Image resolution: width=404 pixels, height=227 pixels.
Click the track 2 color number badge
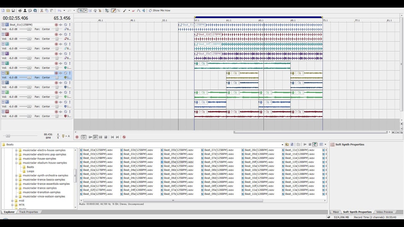7,34
